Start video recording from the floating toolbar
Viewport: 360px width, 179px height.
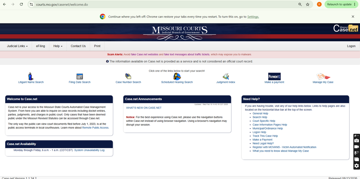[356, 147]
